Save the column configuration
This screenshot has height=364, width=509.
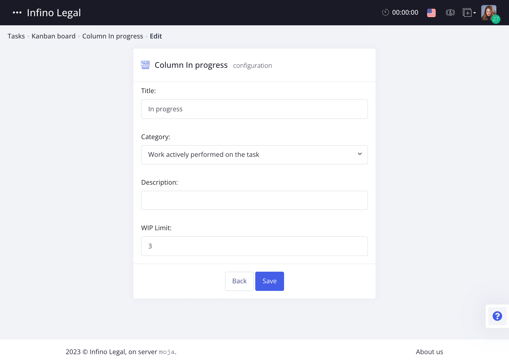point(269,281)
